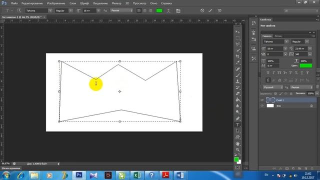Select the Pen tool
The height and width of the screenshot is (180, 320).
pyautogui.click(x=237, y=118)
